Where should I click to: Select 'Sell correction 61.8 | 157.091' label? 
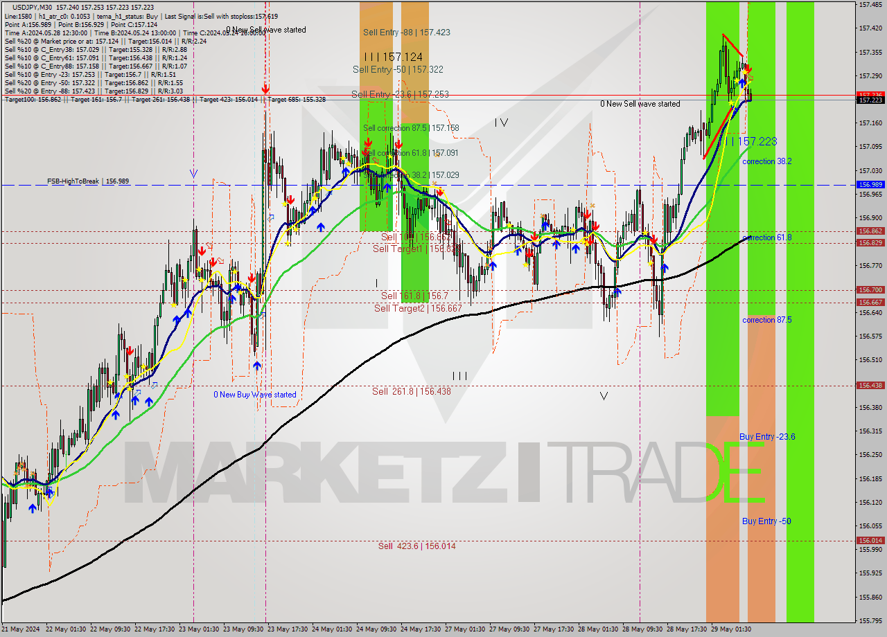pyautogui.click(x=411, y=153)
